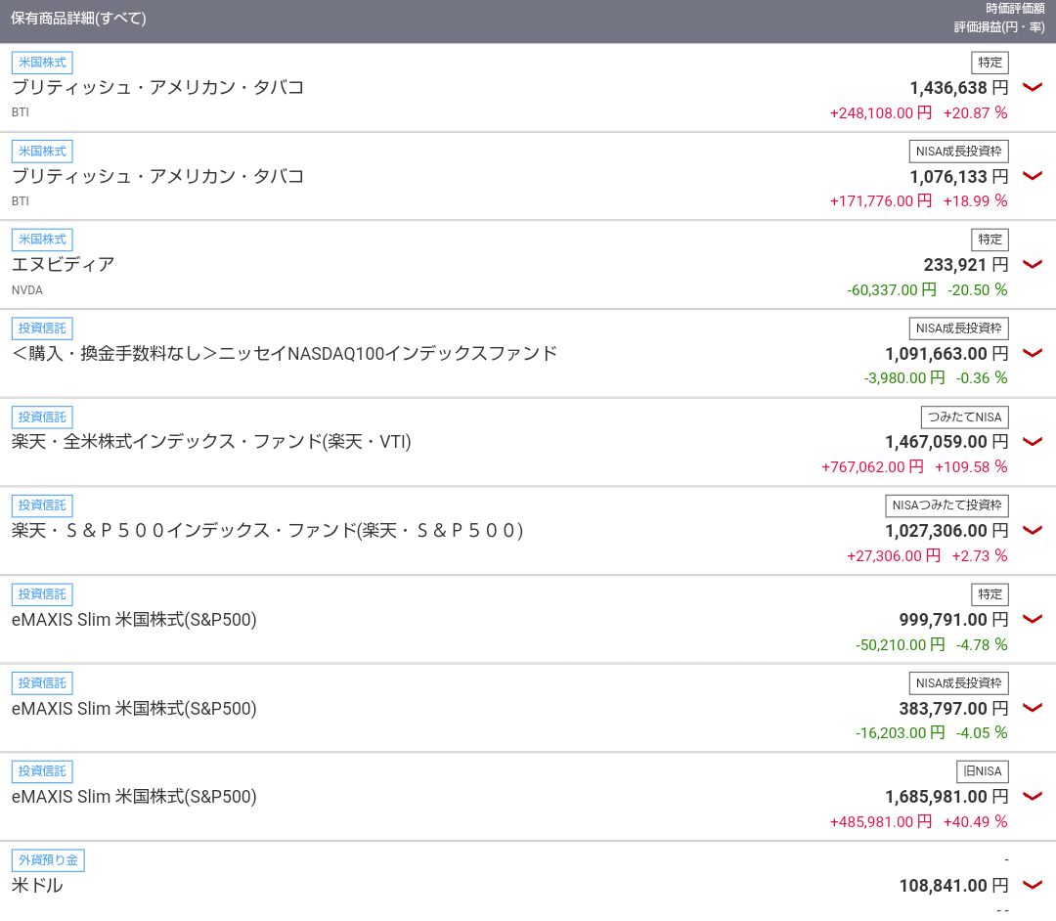Open ブリティッシュ・アメリカン・タバコ in the 特定 row
The width and height of the screenshot is (1056, 921).
[158, 88]
